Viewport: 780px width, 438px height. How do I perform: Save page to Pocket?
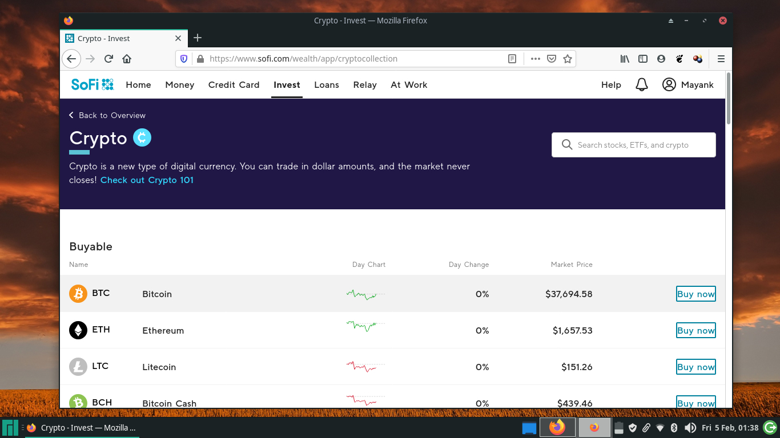point(552,59)
